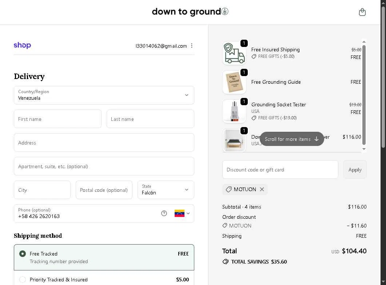Remove the MOTUON discount code
Image resolution: width=386 pixels, height=285 pixels.
pos(262,189)
